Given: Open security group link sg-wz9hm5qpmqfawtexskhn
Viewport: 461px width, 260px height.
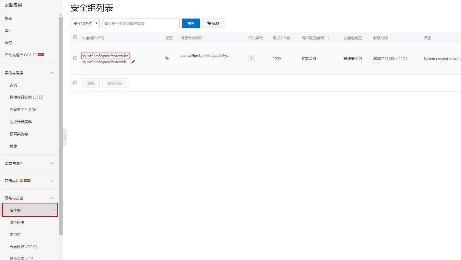Looking at the screenshot, I should 105,56.
